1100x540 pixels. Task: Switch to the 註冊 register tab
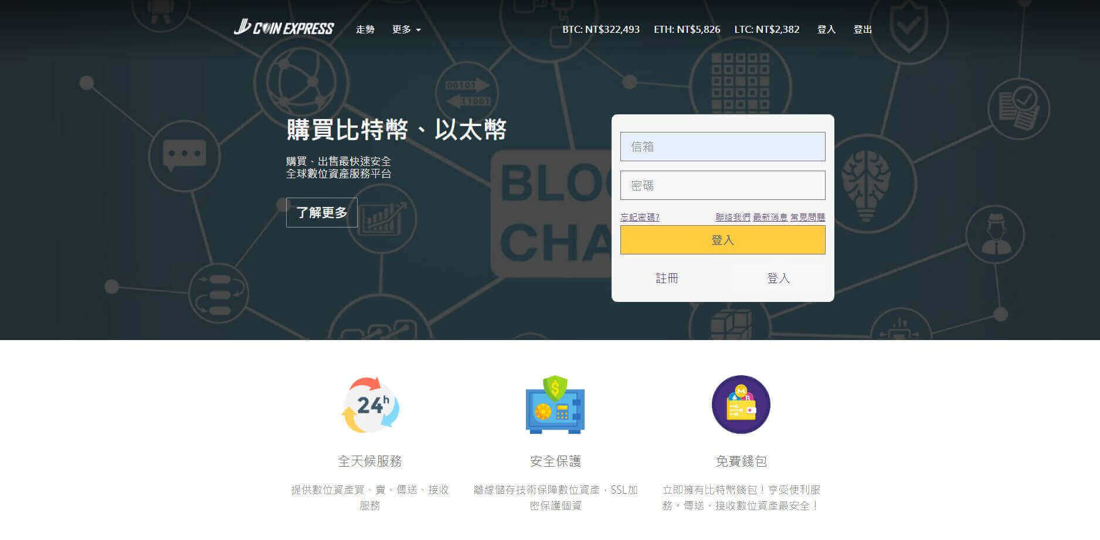[667, 278]
